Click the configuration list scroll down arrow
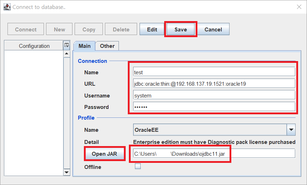This screenshot has width=307, height=185. click(x=67, y=172)
